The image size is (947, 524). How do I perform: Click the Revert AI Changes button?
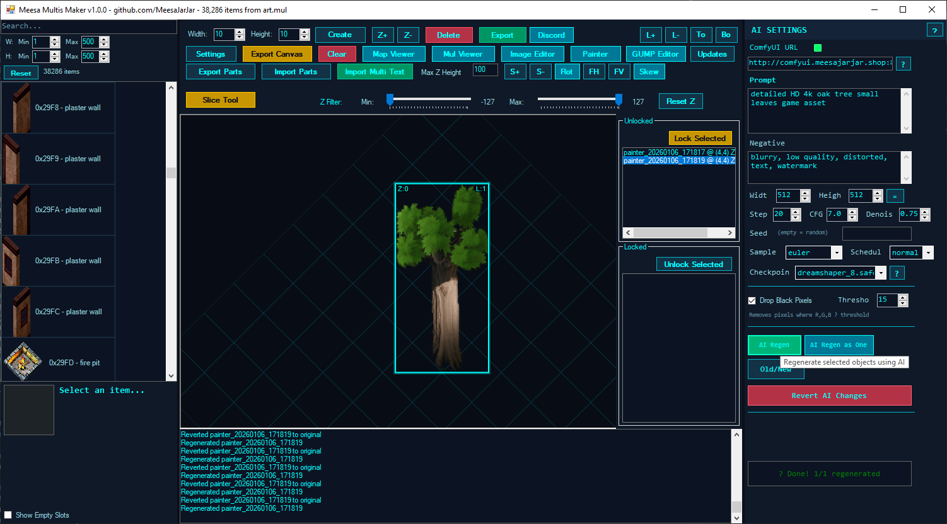(x=829, y=396)
